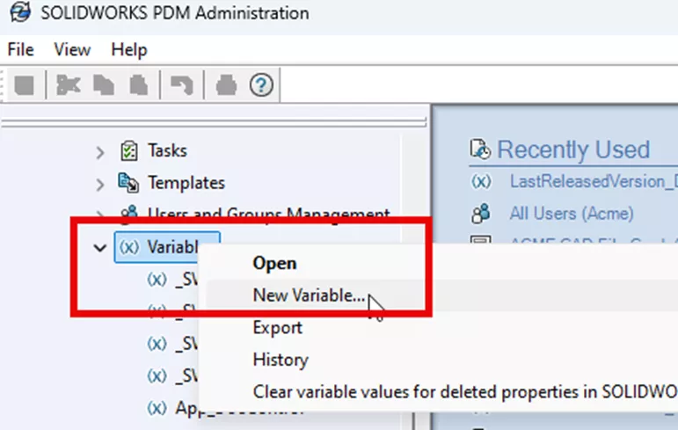Select the Templates node icon
Image resolution: width=678 pixels, height=430 pixels.
[x=128, y=183]
